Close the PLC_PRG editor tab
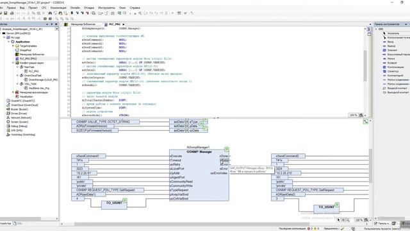 124,24
